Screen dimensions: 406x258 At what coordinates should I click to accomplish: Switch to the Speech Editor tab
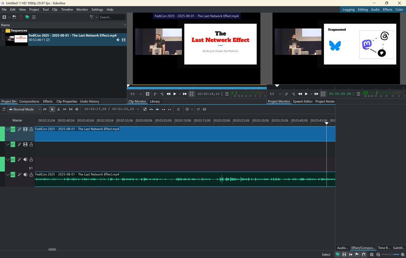tap(302, 101)
